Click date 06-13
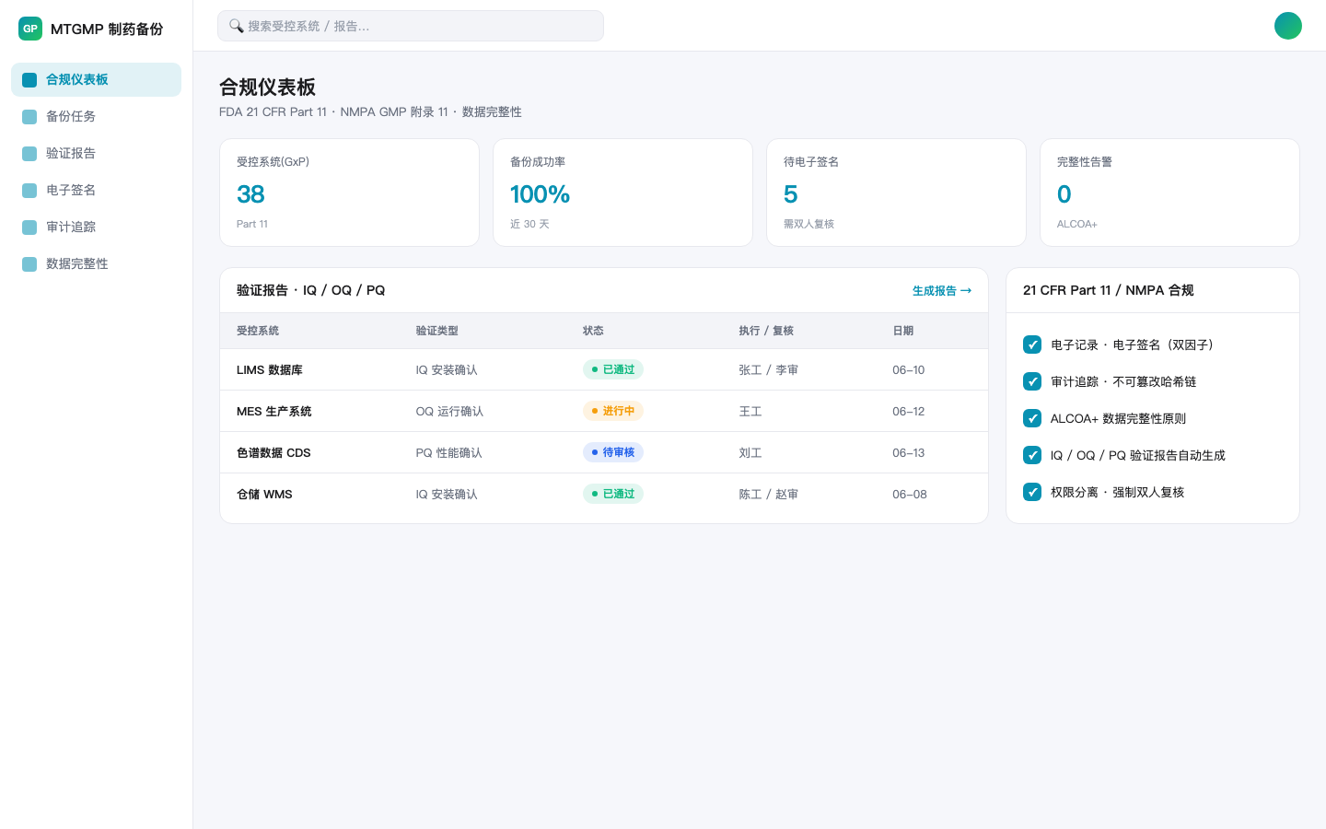 [x=909, y=453]
